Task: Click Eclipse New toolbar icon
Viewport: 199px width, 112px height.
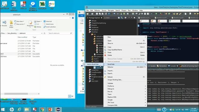Action: [88, 14]
